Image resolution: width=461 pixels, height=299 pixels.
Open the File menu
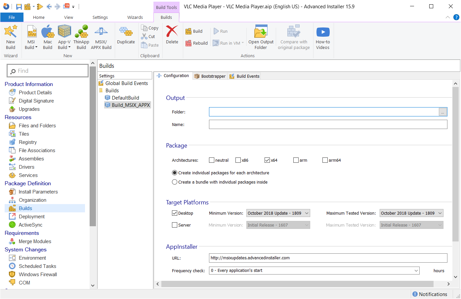[12, 18]
